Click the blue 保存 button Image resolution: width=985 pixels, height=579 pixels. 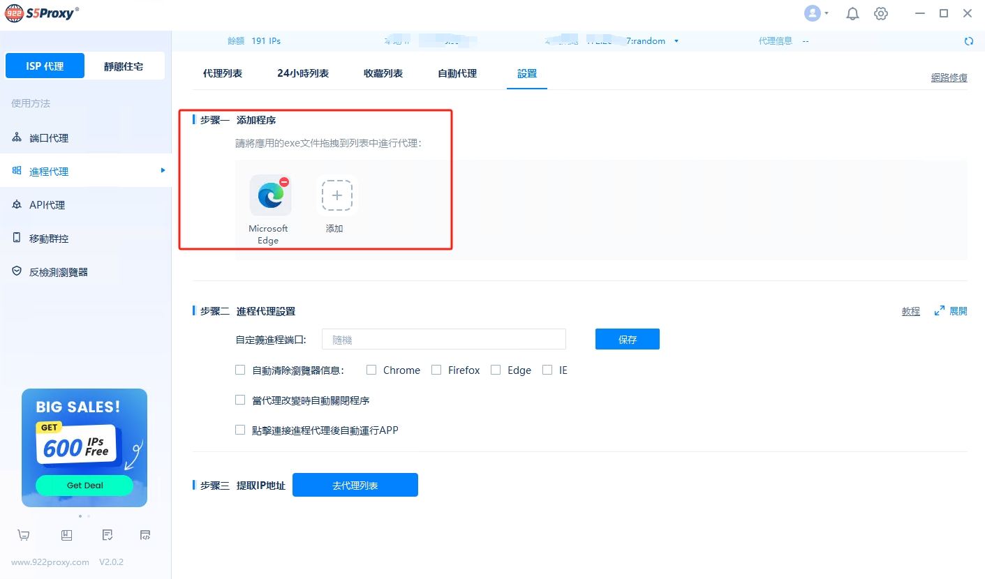tap(627, 340)
